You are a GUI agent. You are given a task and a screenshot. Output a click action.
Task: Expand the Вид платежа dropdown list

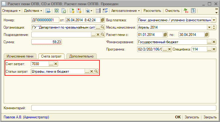point(214,20)
